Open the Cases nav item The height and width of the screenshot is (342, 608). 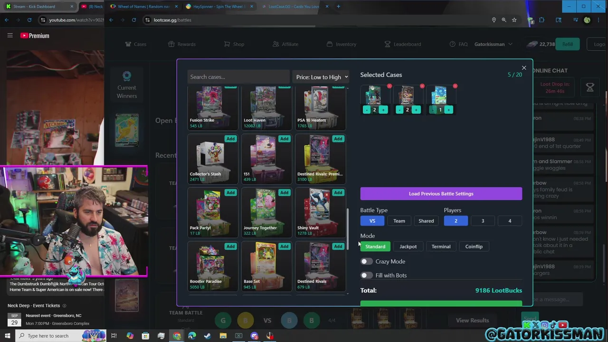[135, 44]
